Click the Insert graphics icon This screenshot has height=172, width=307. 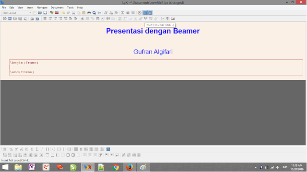pyautogui.click(x=128, y=13)
